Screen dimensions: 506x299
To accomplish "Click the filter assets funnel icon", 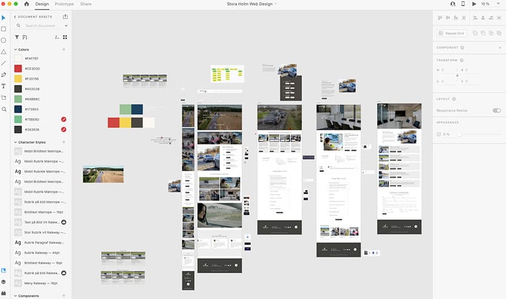I will [x=17, y=37].
